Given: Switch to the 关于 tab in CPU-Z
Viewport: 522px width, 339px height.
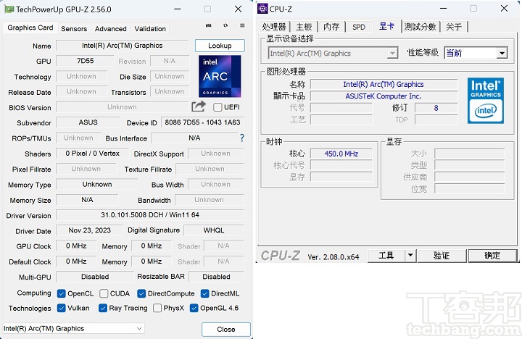Looking at the screenshot, I should coord(454,27).
